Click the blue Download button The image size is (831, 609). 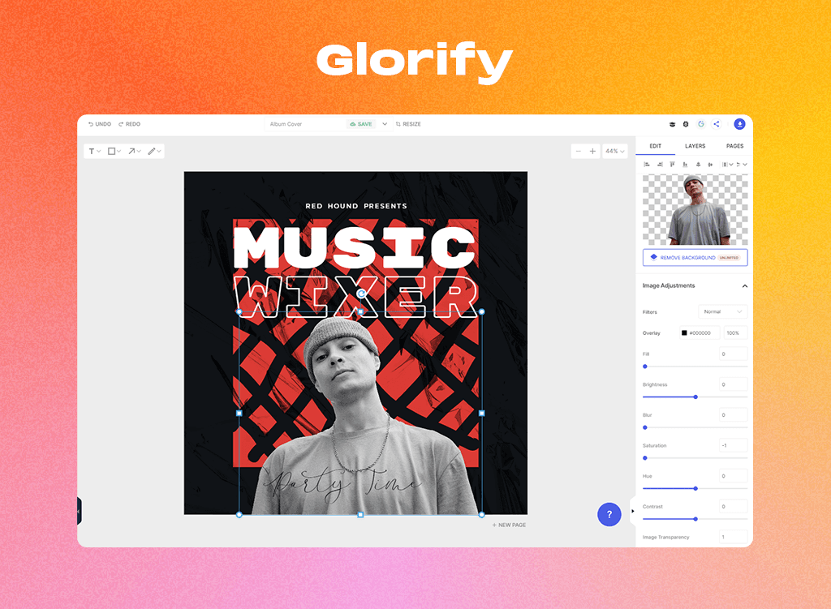[740, 124]
